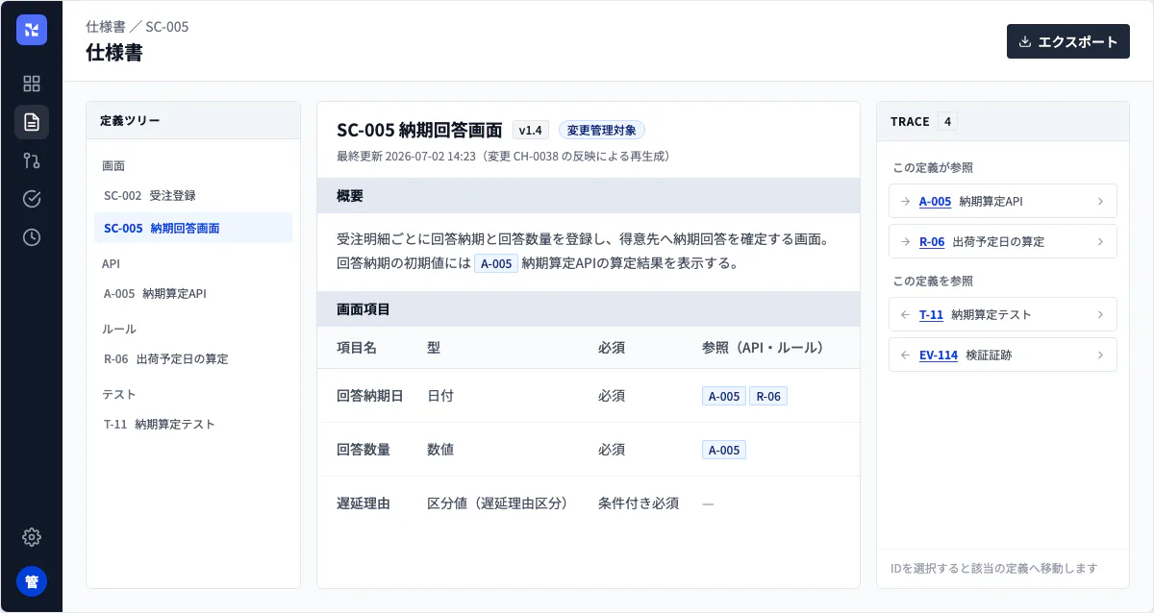The image size is (1154, 613).
Task: Click the 数値 type cell
Action: (x=440, y=450)
